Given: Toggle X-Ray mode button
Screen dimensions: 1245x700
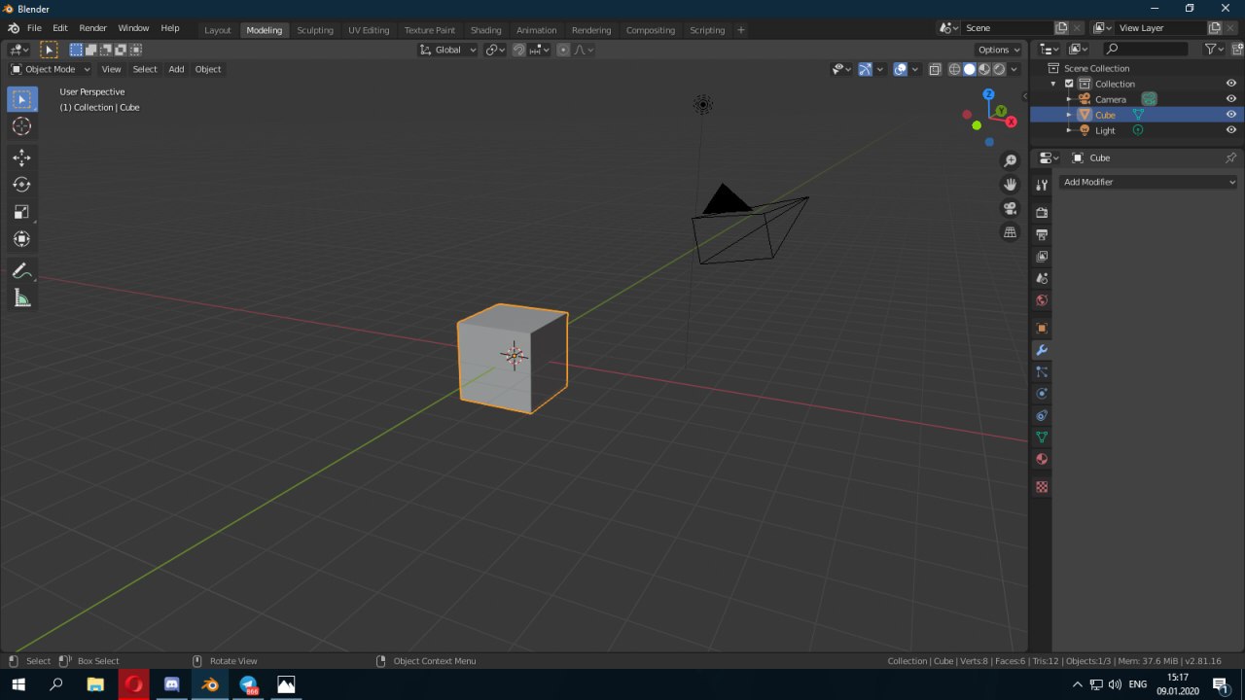Looking at the screenshot, I should pyautogui.click(x=935, y=69).
